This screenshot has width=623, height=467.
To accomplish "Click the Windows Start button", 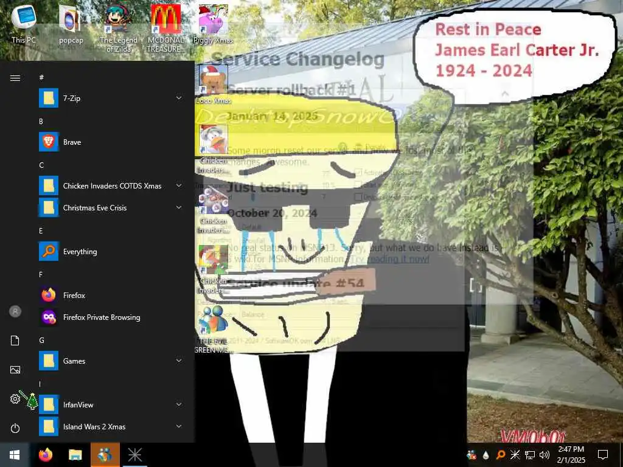I will point(15,455).
